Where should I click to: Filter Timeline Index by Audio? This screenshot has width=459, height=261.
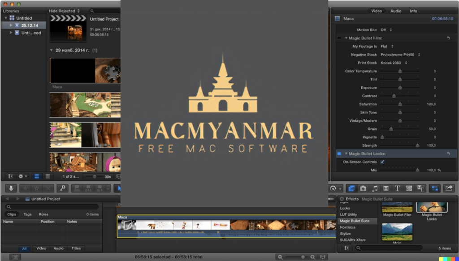pos(59,248)
